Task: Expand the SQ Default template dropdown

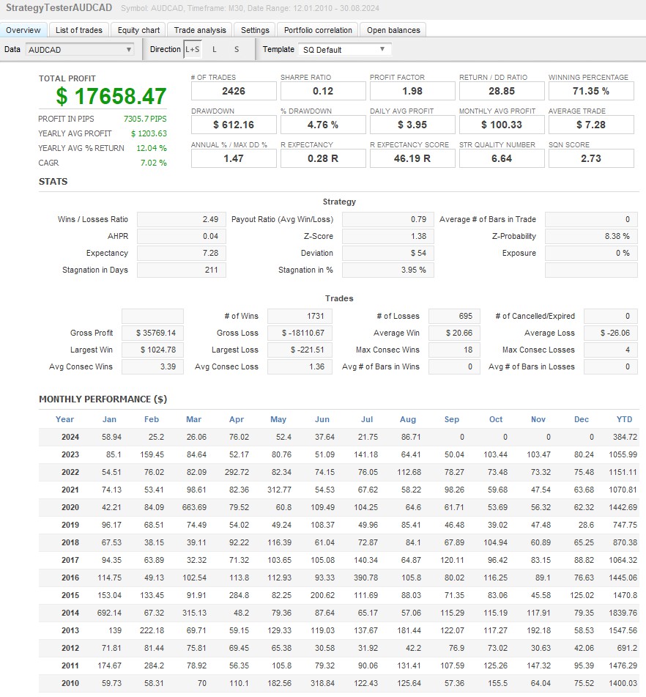Action: [x=345, y=50]
